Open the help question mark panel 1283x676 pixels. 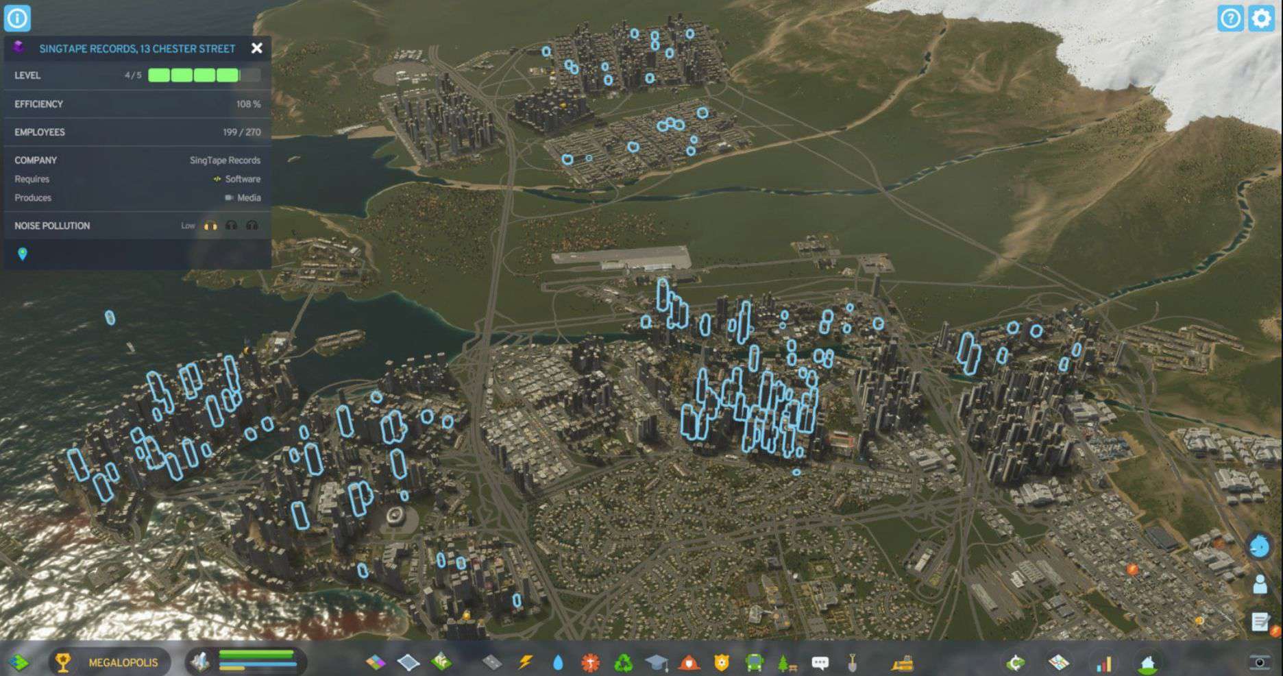(1230, 19)
